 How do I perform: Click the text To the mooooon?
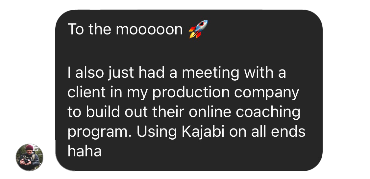pos(125,30)
